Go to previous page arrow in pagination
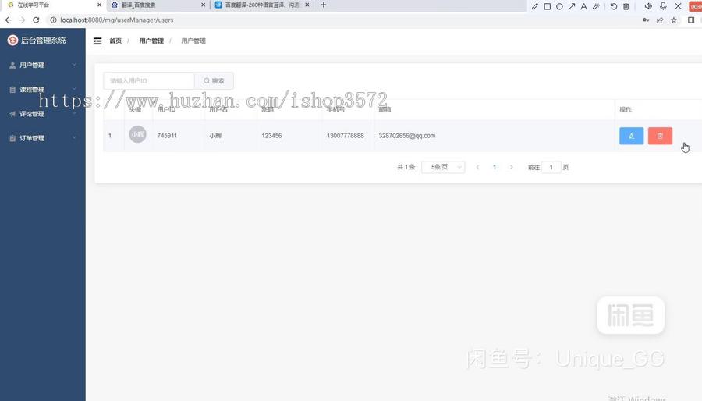This screenshot has height=401, width=702. coord(477,167)
